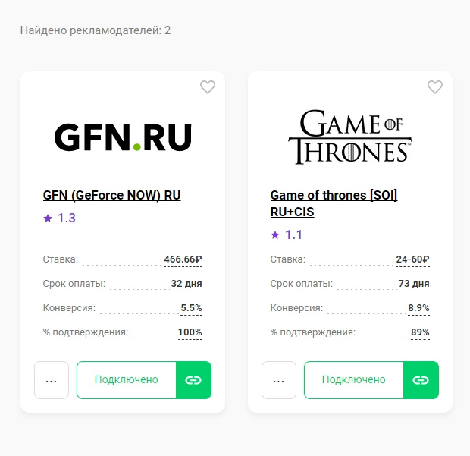Open the GFN (GeForce NOW) RU title link
Image resolution: width=470 pixels, height=456 pixels.
(x=111, y=195)
